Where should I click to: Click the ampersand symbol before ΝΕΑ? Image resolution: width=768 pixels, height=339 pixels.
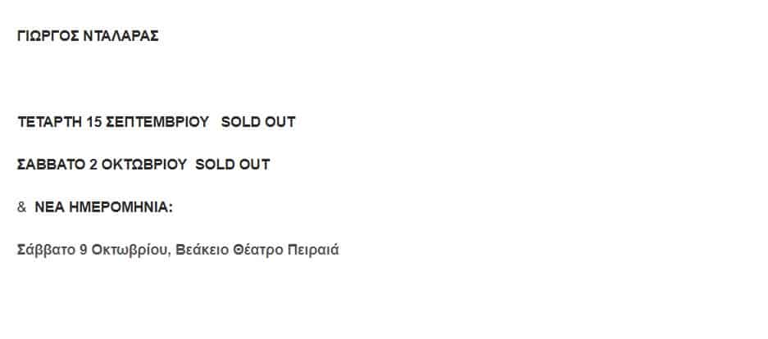pyautogui.click(x=21, y=207)
